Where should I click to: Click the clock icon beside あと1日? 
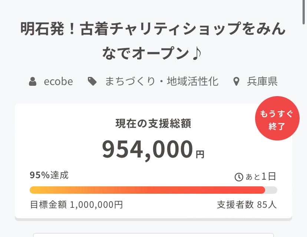[x=239, y=177]
